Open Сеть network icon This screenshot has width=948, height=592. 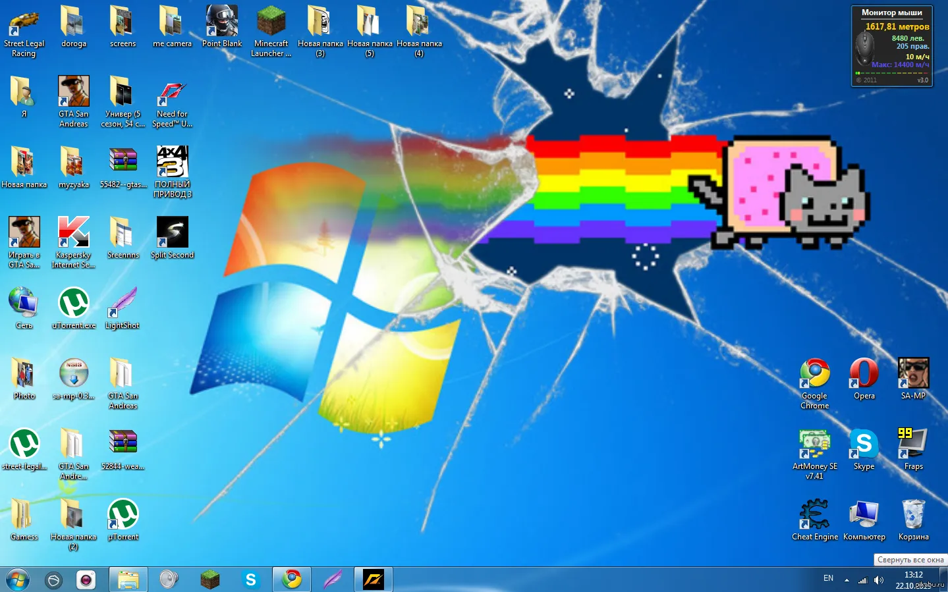coord(24,308)
